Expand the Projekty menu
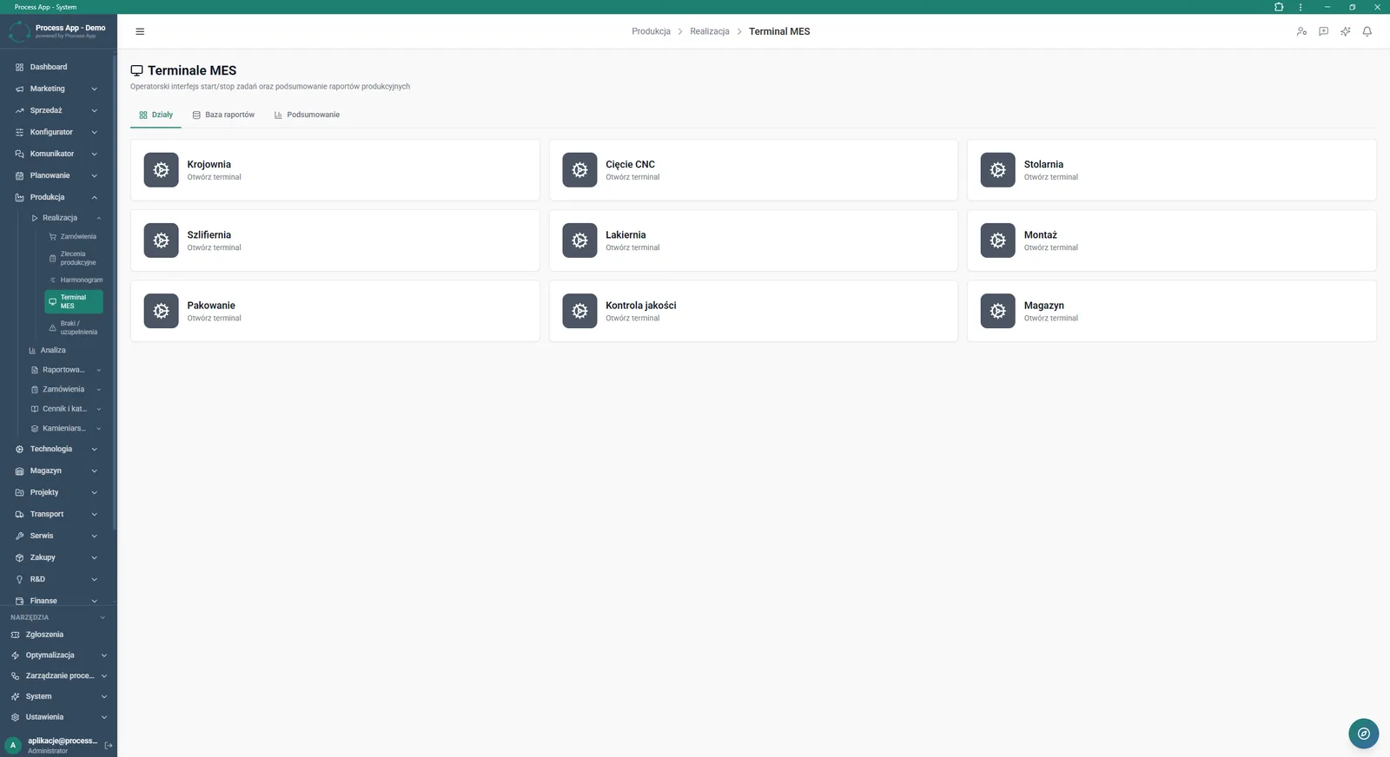This screenshot has height=757, width=1390. (57, 492)
